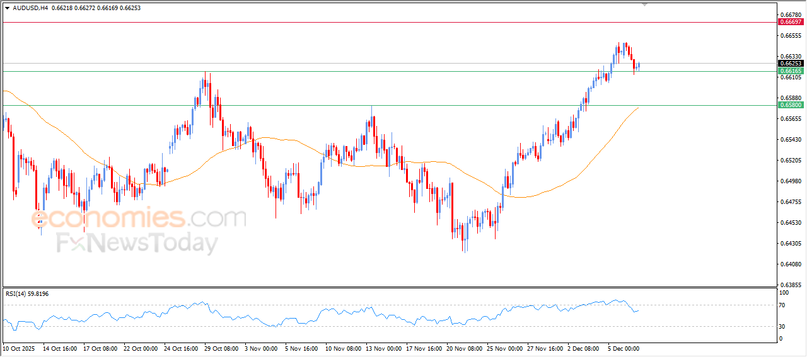Click the 24 Oct 16:00 time label
807x357 pixels.
pyautogui.click(x=180, y=348)
